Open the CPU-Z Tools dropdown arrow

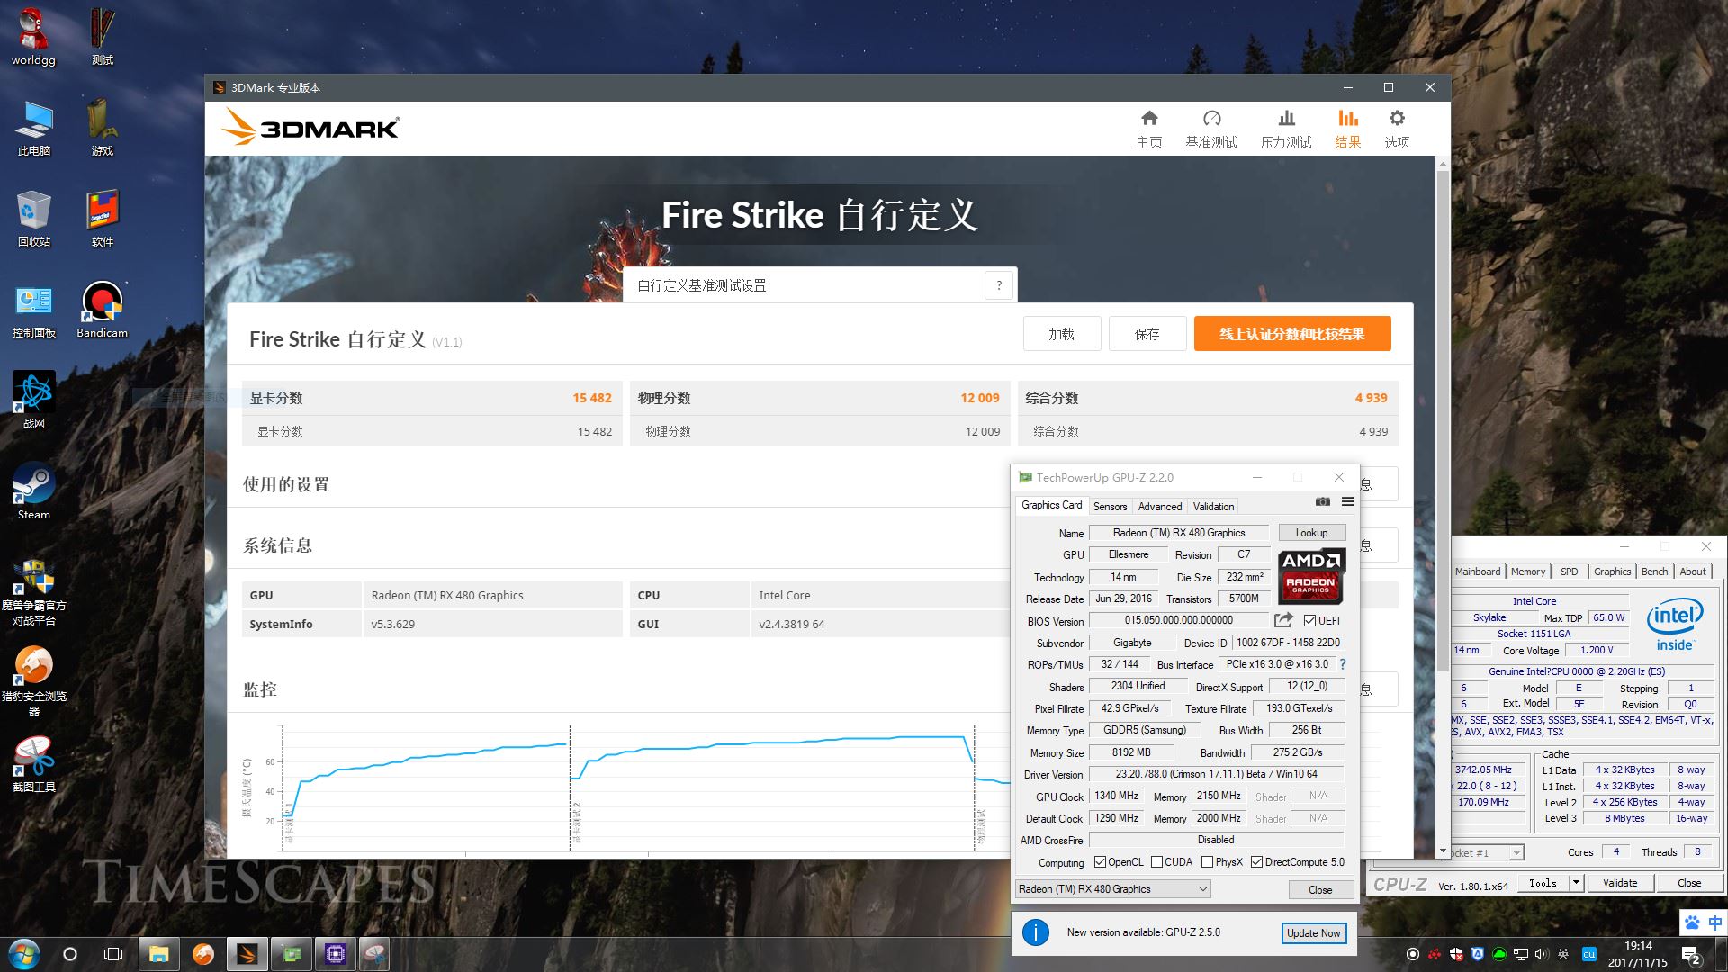[1576, 883]
